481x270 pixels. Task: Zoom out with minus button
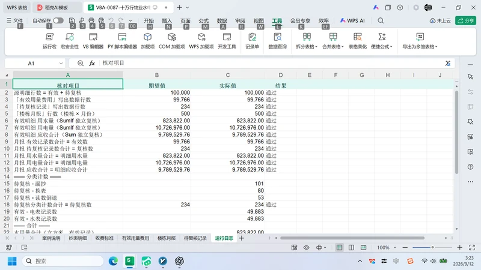click(x=405, y=247)
